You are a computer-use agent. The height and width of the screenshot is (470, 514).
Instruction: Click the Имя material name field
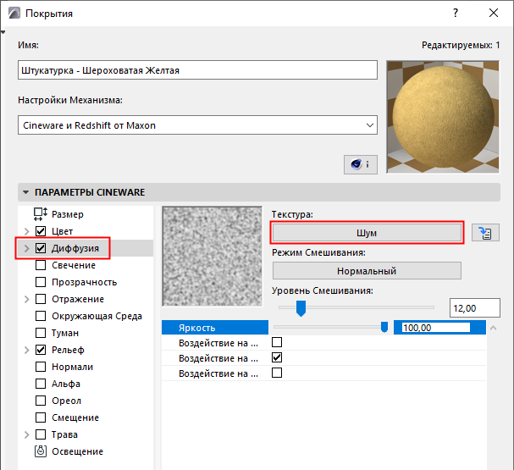[196, 70]
